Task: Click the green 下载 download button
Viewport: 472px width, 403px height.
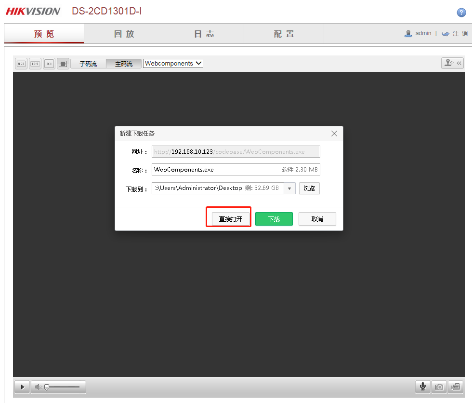Action: pyautogui.click(x=274, y=219)
